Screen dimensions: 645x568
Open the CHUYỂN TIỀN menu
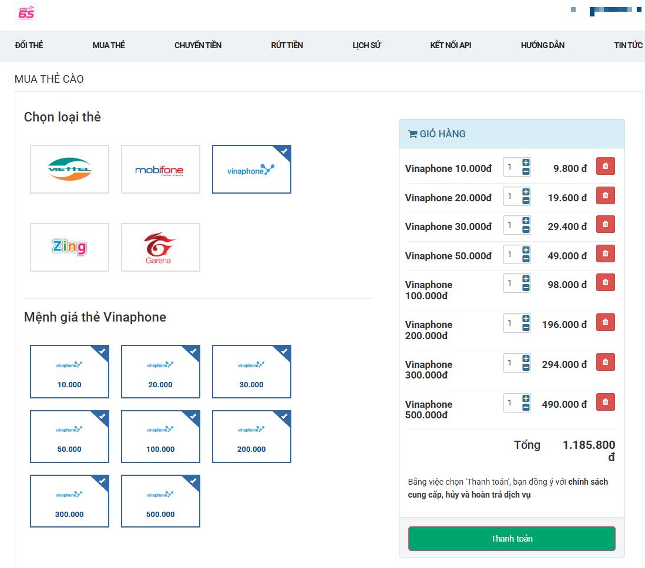coord(198,45)
